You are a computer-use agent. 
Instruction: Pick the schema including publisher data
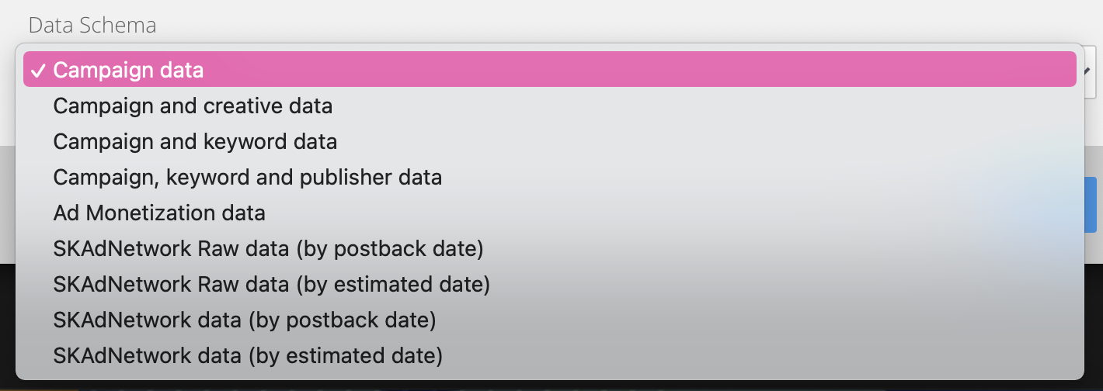(247, 178)
